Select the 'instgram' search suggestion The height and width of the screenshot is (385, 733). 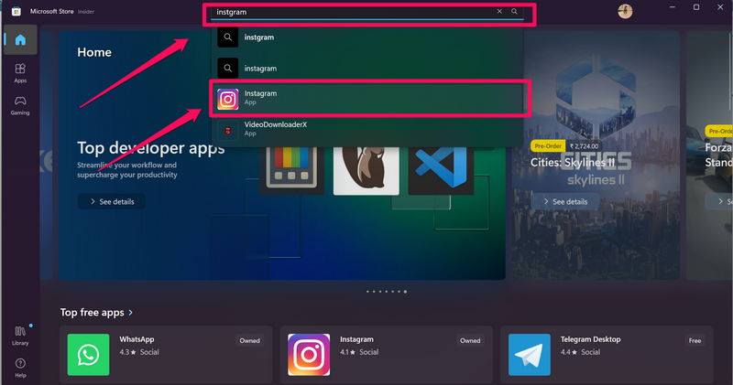[x=367, y=37]
